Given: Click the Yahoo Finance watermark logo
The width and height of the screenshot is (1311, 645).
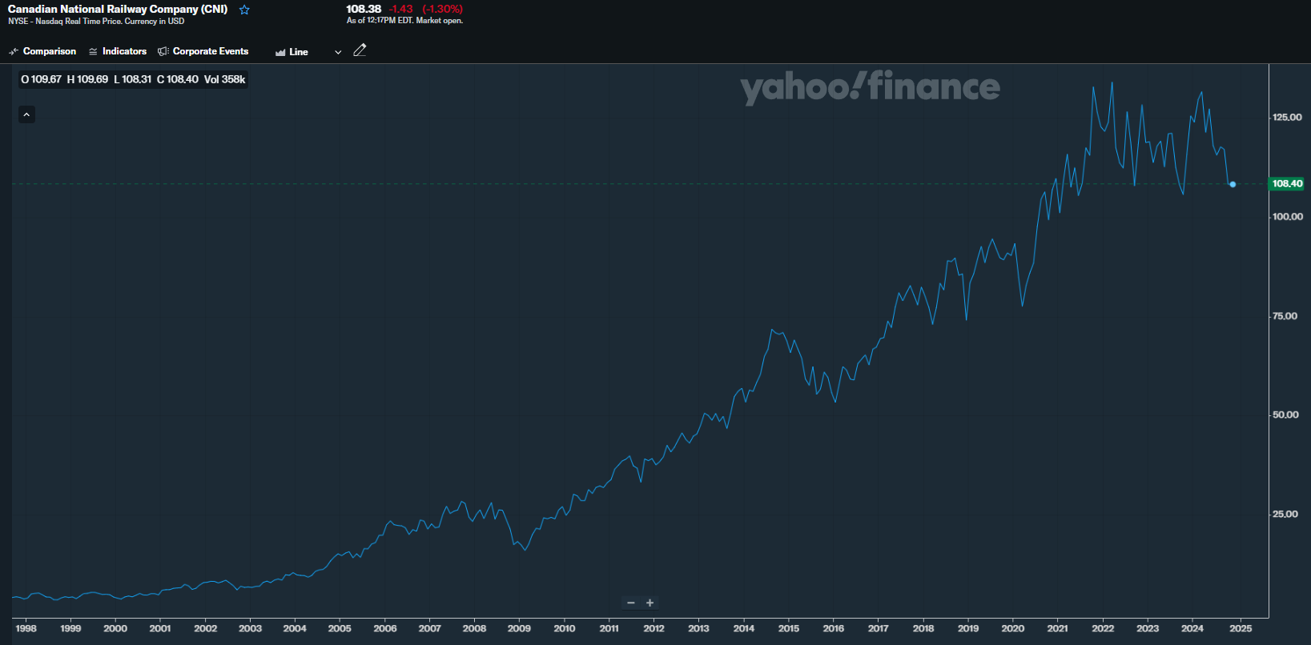Looking at the screenshot, I should click(870, 86).
